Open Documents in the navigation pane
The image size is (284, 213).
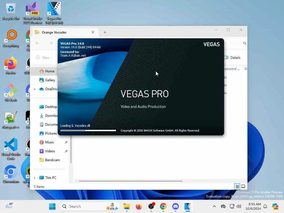(49, 125)
